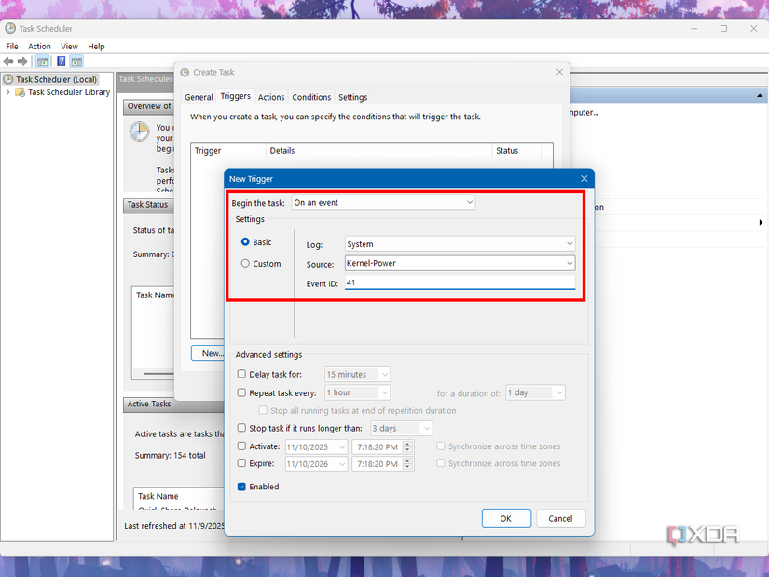Click the Cancel button
Viewport: 769px width, 577px height.
[x=560, y=517]
